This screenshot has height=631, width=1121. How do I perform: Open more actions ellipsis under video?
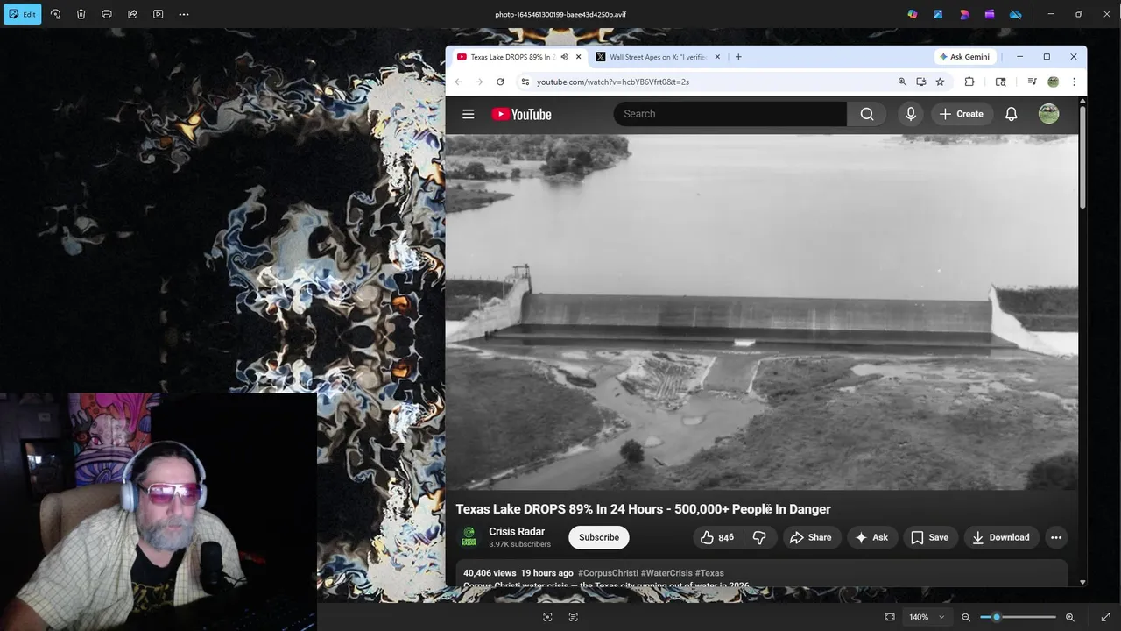point(1056,537)
